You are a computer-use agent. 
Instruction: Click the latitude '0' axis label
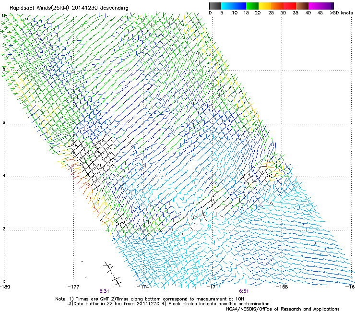[4, 282]
